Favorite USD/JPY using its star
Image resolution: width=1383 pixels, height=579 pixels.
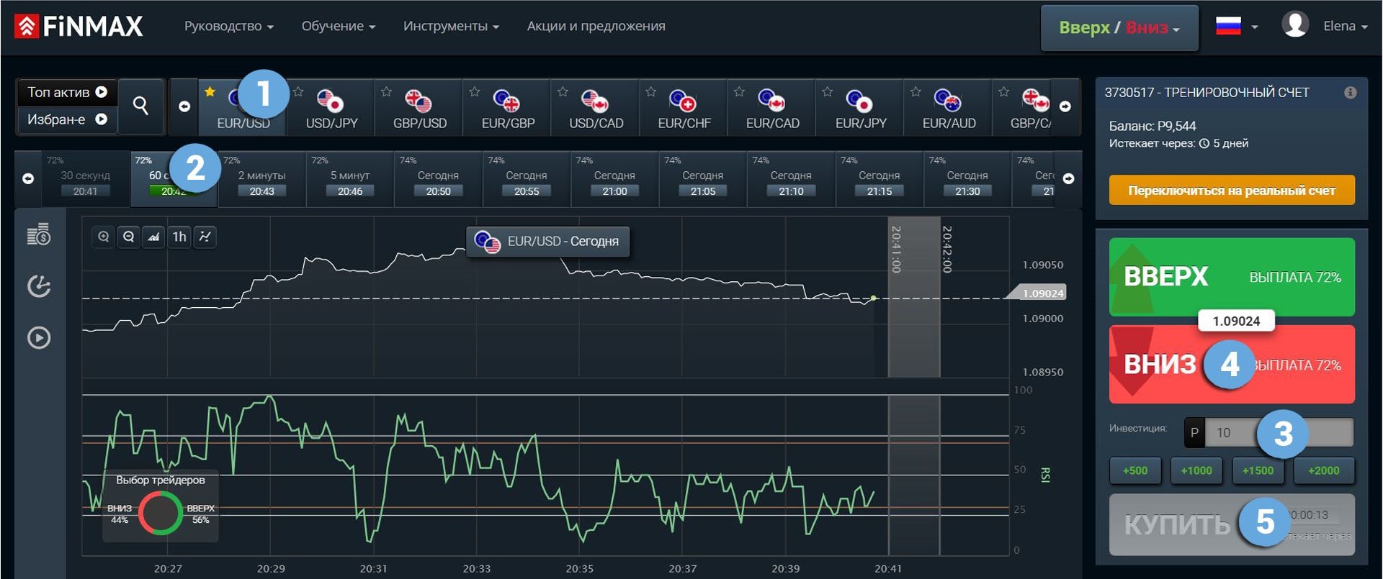click(298, 91)
